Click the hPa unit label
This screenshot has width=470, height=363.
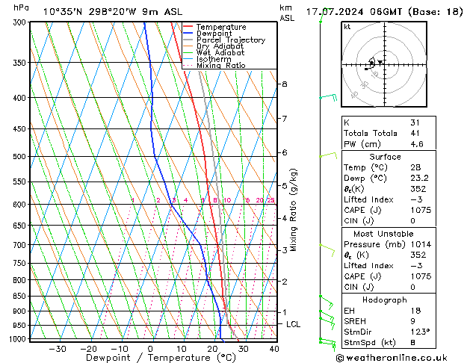(21, 7)
